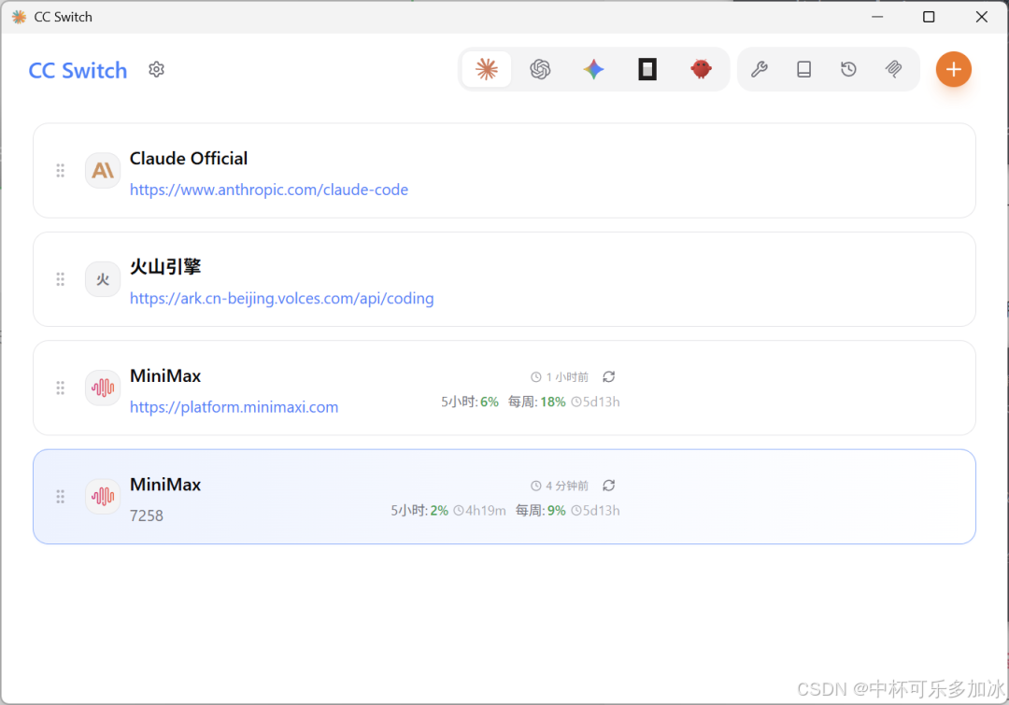Image resolution: width=1009 pixels, height=705 pixels.
Task: Open the history panel icon
Action: 848,69
